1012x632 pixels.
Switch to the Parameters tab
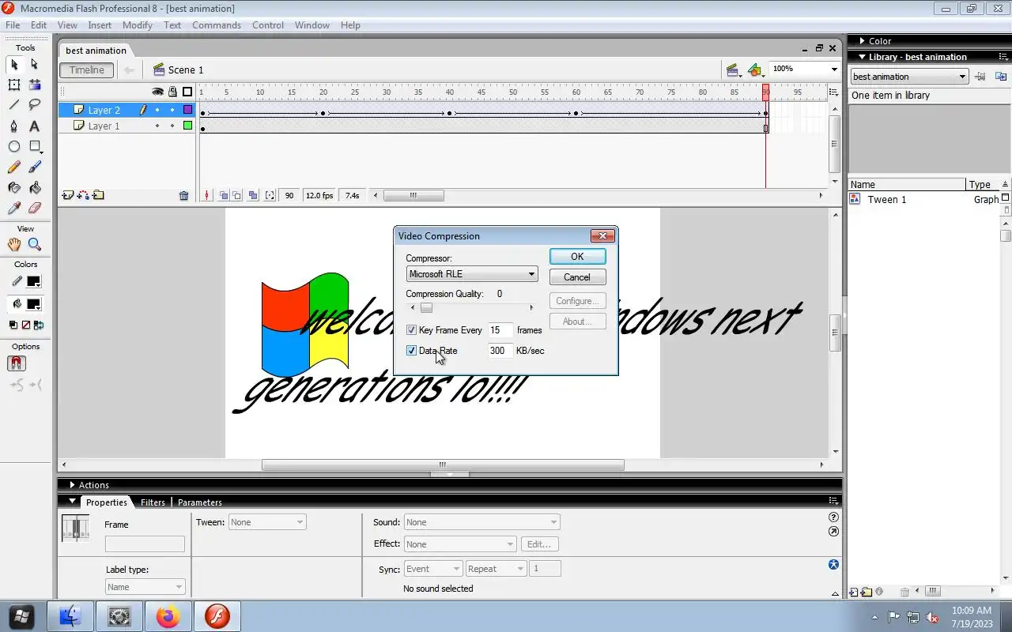pyautogui.click(x=199, y=502)
